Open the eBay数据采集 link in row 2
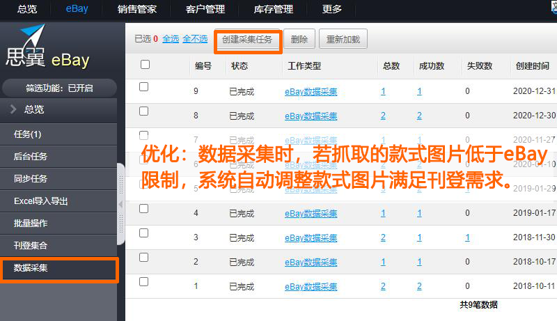557x321 pixels. (311, 262)
